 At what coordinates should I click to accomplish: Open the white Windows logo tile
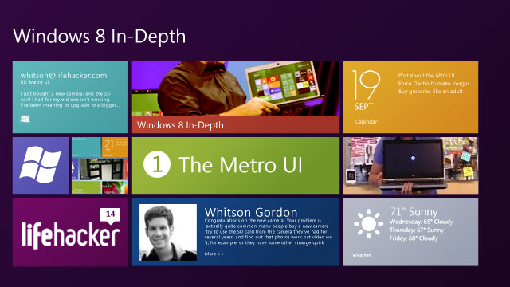(41, 165)
